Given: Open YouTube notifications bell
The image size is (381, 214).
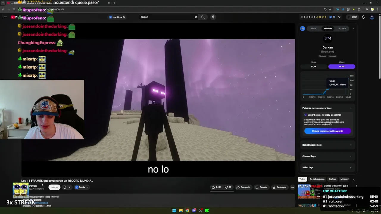Looking at the screenshot, I should coord(363,17).
